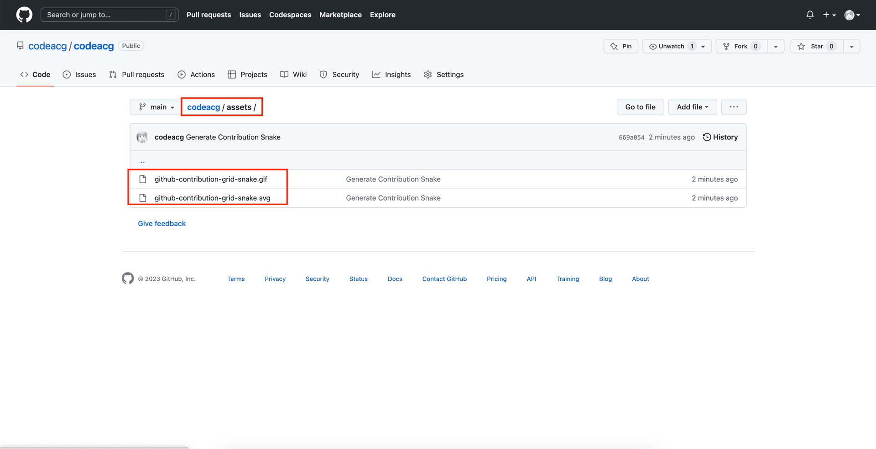
Task: Open github-contribution-grid-snake.gif file
Action: 211,179
